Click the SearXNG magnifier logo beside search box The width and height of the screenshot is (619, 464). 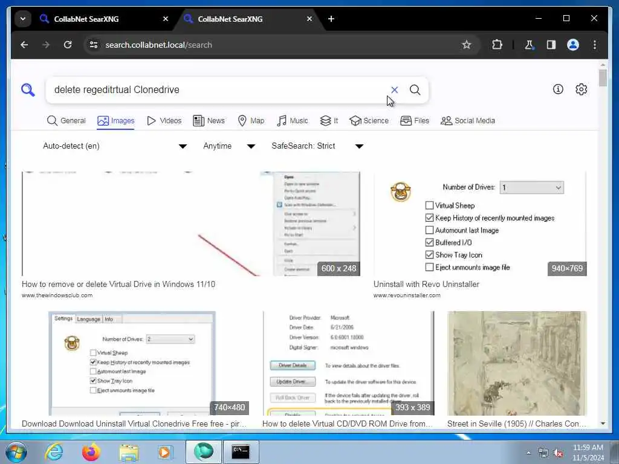pyautogui.click(x=28, y=90)
